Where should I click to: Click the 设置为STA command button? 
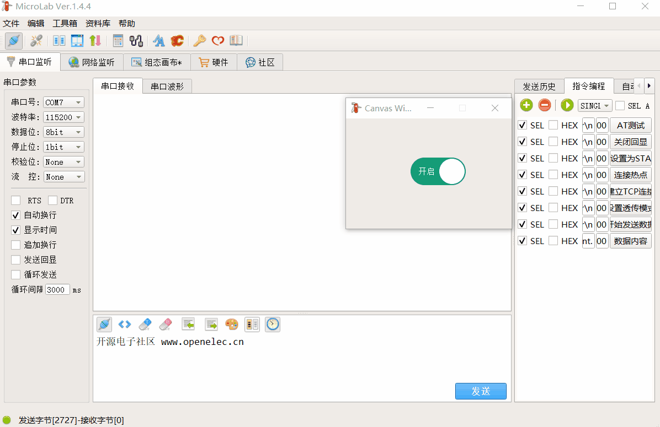coord(631,159)
